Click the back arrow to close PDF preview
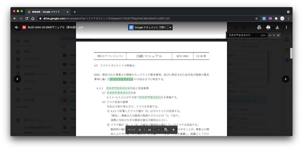The height and width of the screenshot is (150, 303). 17,27
